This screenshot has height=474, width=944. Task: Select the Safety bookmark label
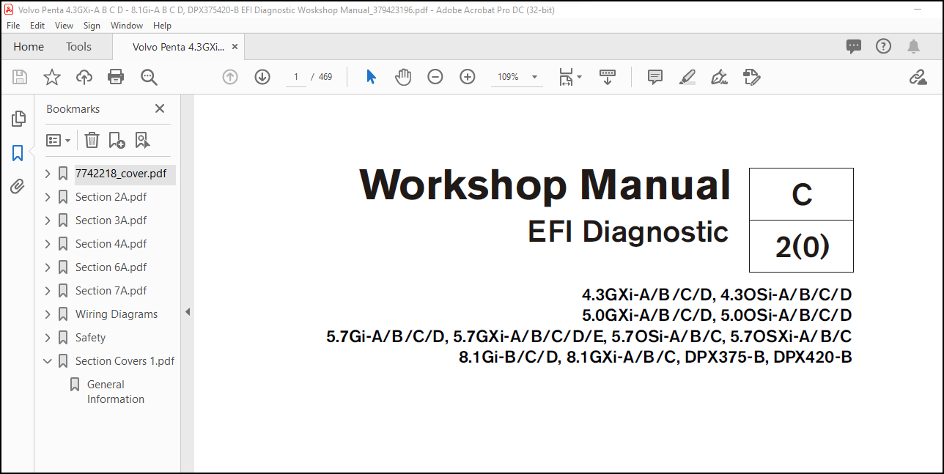90,338
